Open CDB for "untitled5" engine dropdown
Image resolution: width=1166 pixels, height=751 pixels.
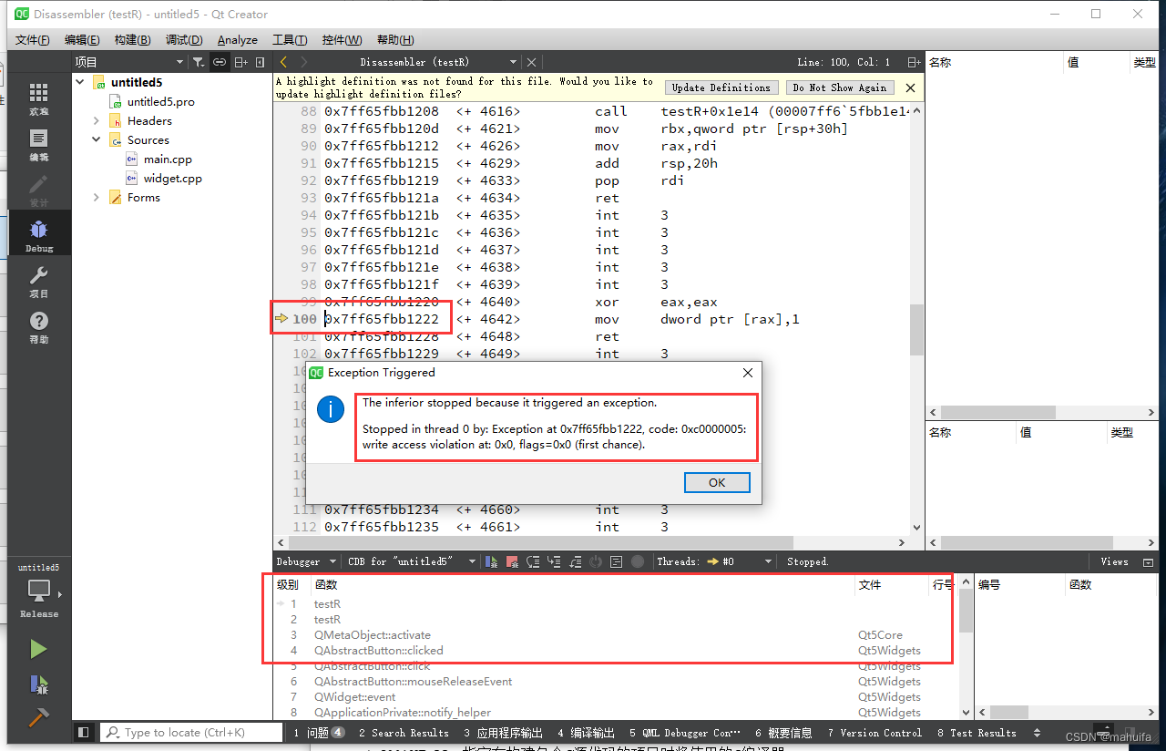click(x=412, y=561)
